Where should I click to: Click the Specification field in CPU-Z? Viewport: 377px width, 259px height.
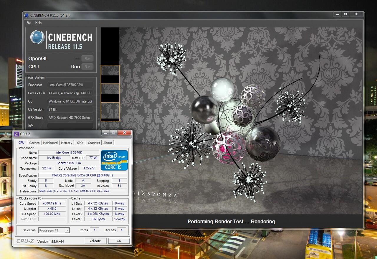(x=83, y=176)
